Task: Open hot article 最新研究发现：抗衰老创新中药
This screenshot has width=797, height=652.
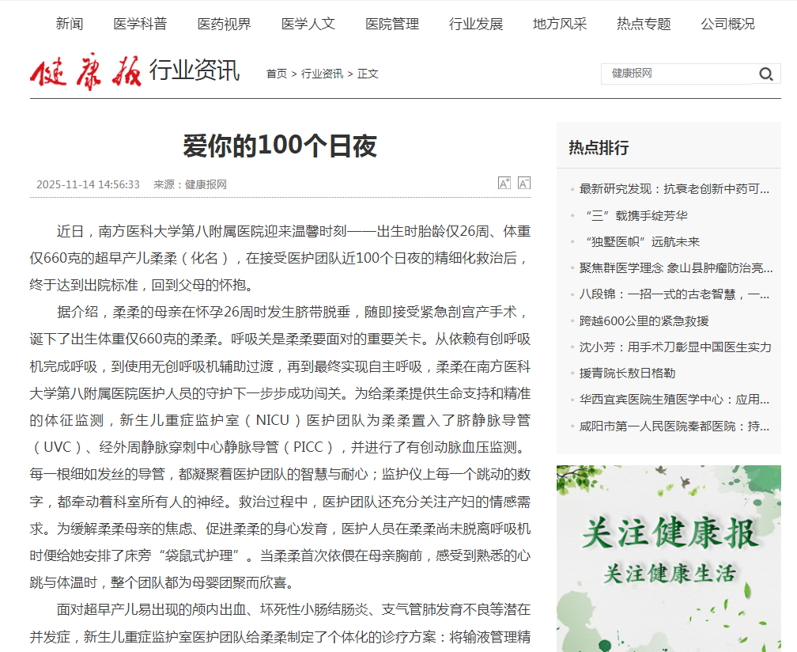Action: pos(674,189)
